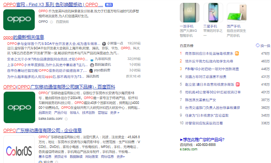The width and height of the screenshot is (271, 163).
Task: Open the OPPO广东移动通信有限公司 企业信息 title
Action: (43, 131)
